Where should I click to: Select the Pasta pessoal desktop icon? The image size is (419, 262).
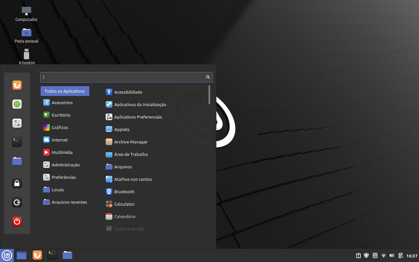27,36
